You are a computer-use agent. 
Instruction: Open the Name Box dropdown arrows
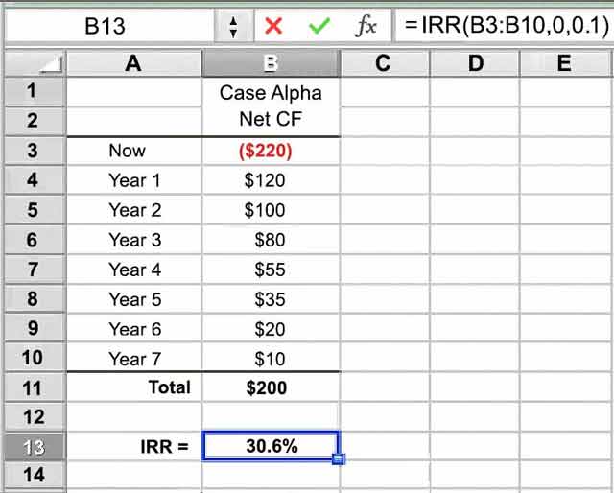tap(233, 26)
